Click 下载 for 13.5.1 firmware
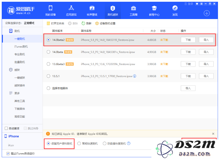The image size is (220, 159). (188, 76)
